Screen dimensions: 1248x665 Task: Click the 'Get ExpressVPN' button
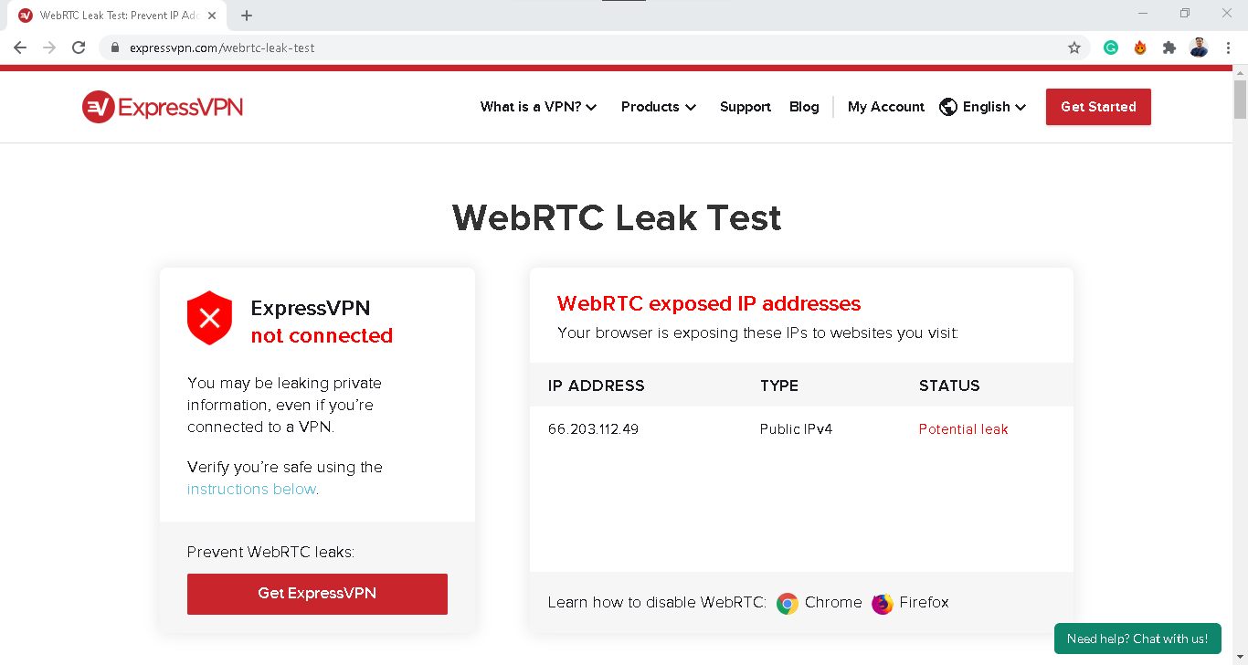click(317, 594)
